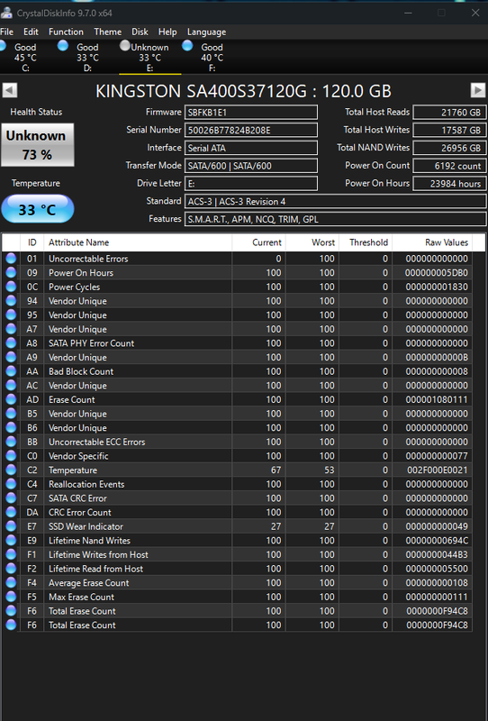Open the Edit menu
Screen dimensions: 488x721
31,32
